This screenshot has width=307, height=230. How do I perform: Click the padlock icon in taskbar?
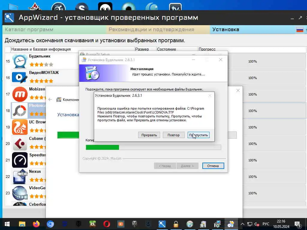click(176, 224)
